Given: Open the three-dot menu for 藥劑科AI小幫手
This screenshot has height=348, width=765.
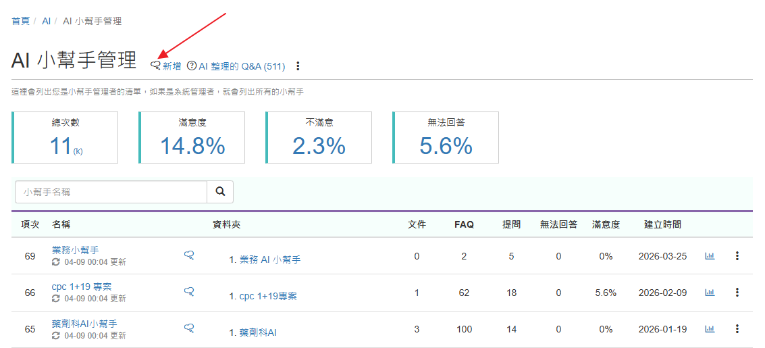Looking at the screenshot, I should click(x=737, y=329).
